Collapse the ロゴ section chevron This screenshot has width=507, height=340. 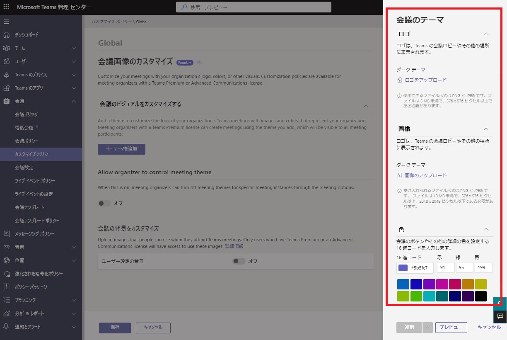(486, 34)
